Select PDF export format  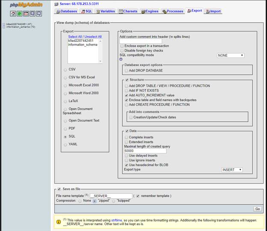point(65,129)
